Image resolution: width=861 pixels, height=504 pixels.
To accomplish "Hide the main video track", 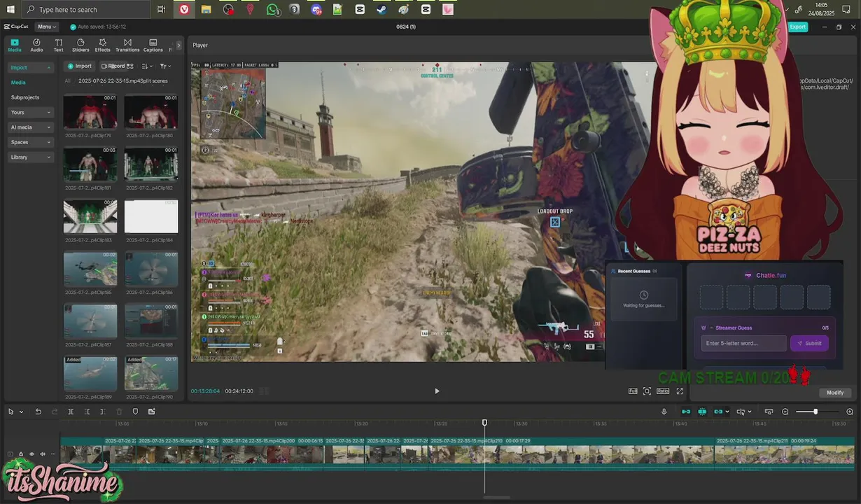I will pyautogui.click(x=31, y=454).
